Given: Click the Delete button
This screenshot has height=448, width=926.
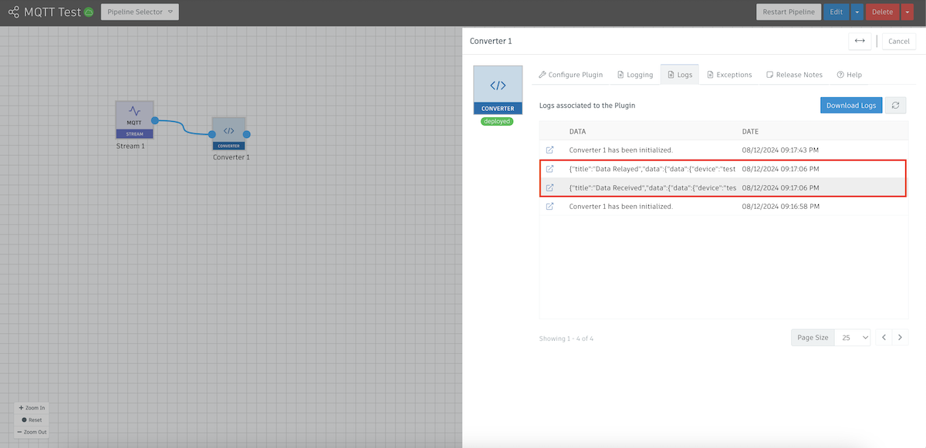Looking at the screenshot, I should click(x=882, y=12).
